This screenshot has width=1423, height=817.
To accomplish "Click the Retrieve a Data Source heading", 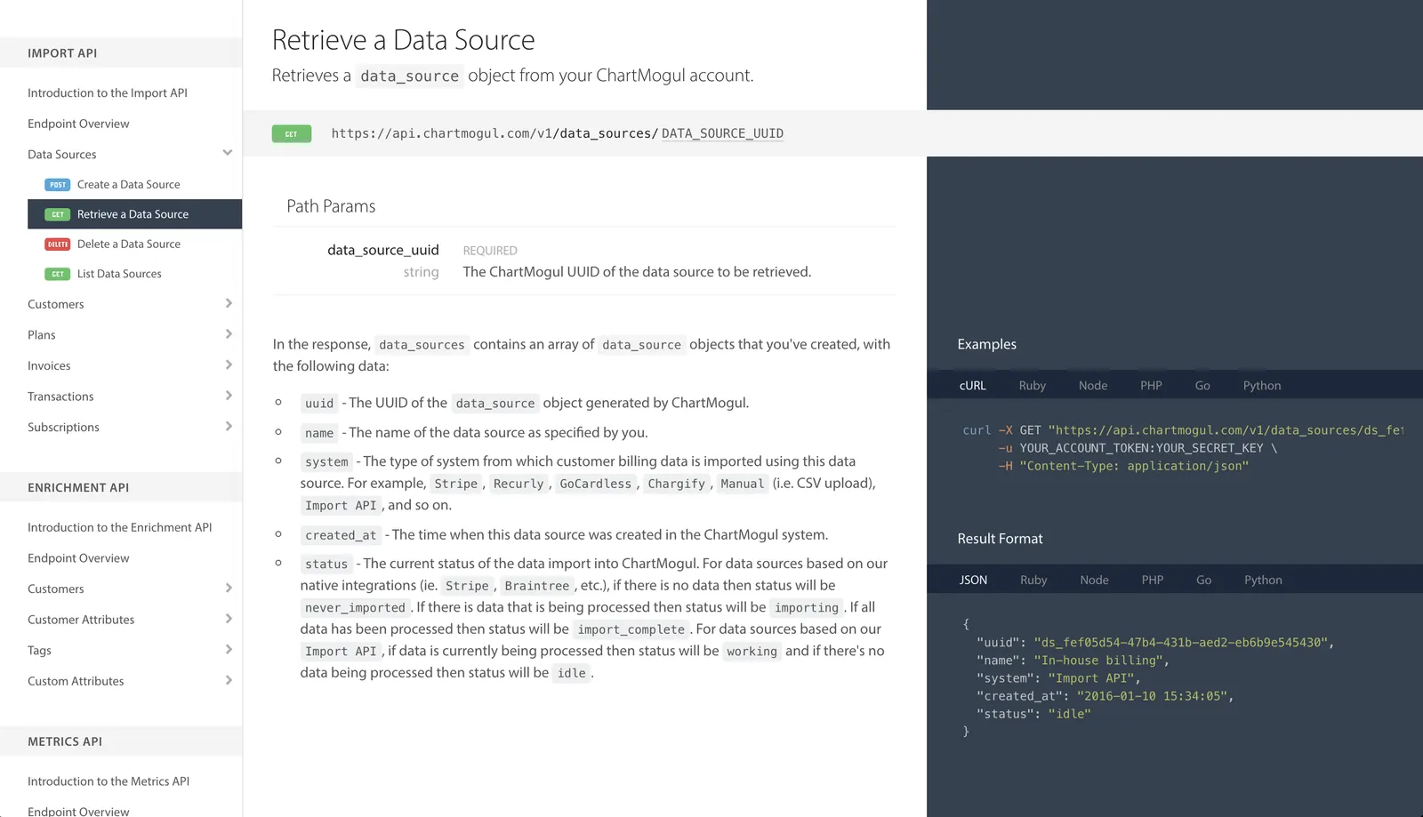I will tap(403, 40).
